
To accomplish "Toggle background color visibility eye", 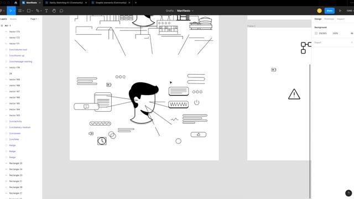I will pyautogui.click(x=352, y=33).
